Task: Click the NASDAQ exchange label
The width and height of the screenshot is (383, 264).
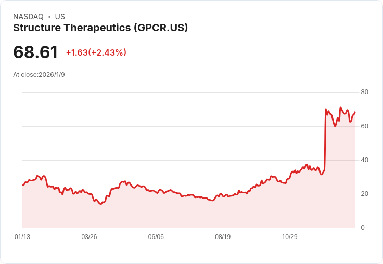Action: 28,17
